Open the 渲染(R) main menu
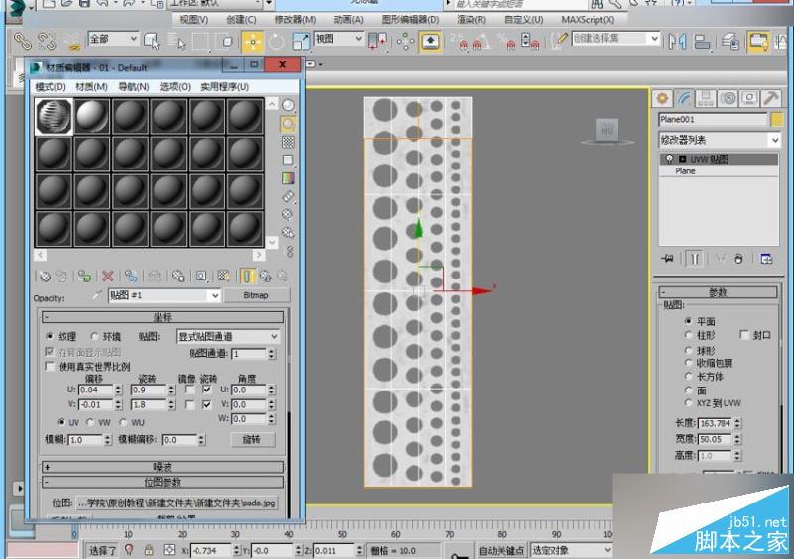Viewport: 794px width, 559px height. pyautogui.click(x=471, y=19)
